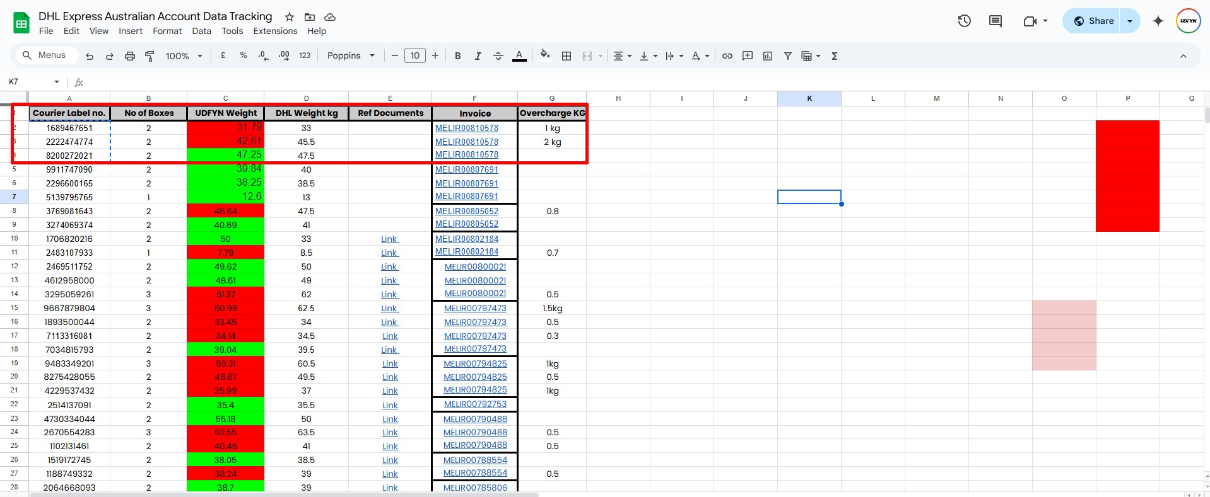Viewport: 1210px width, 497px height.
Task: Open the number format 123 dropdown
Action: point(305,55)
